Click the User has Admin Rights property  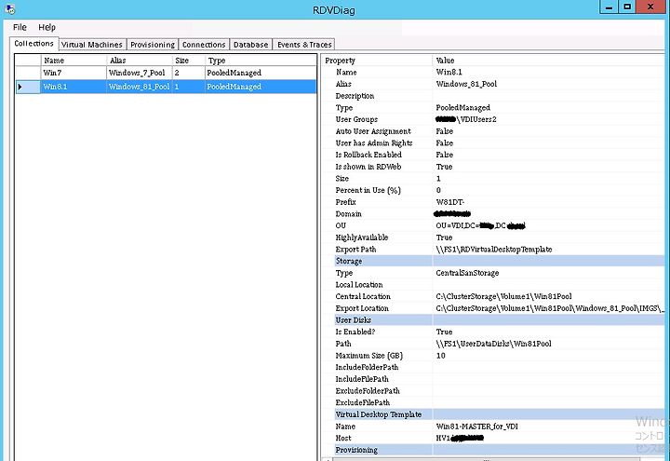[374, 142]
